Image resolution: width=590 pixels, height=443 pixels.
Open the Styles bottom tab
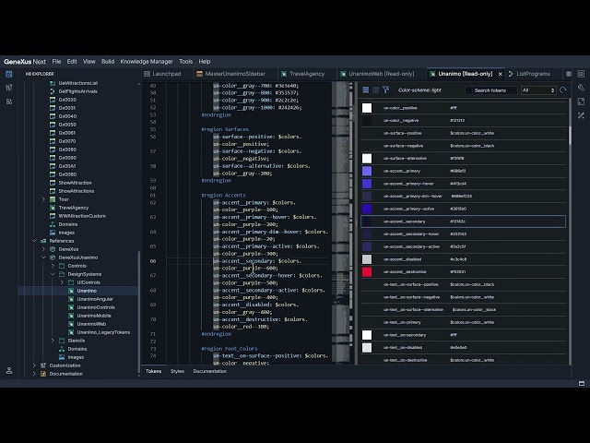177,371
